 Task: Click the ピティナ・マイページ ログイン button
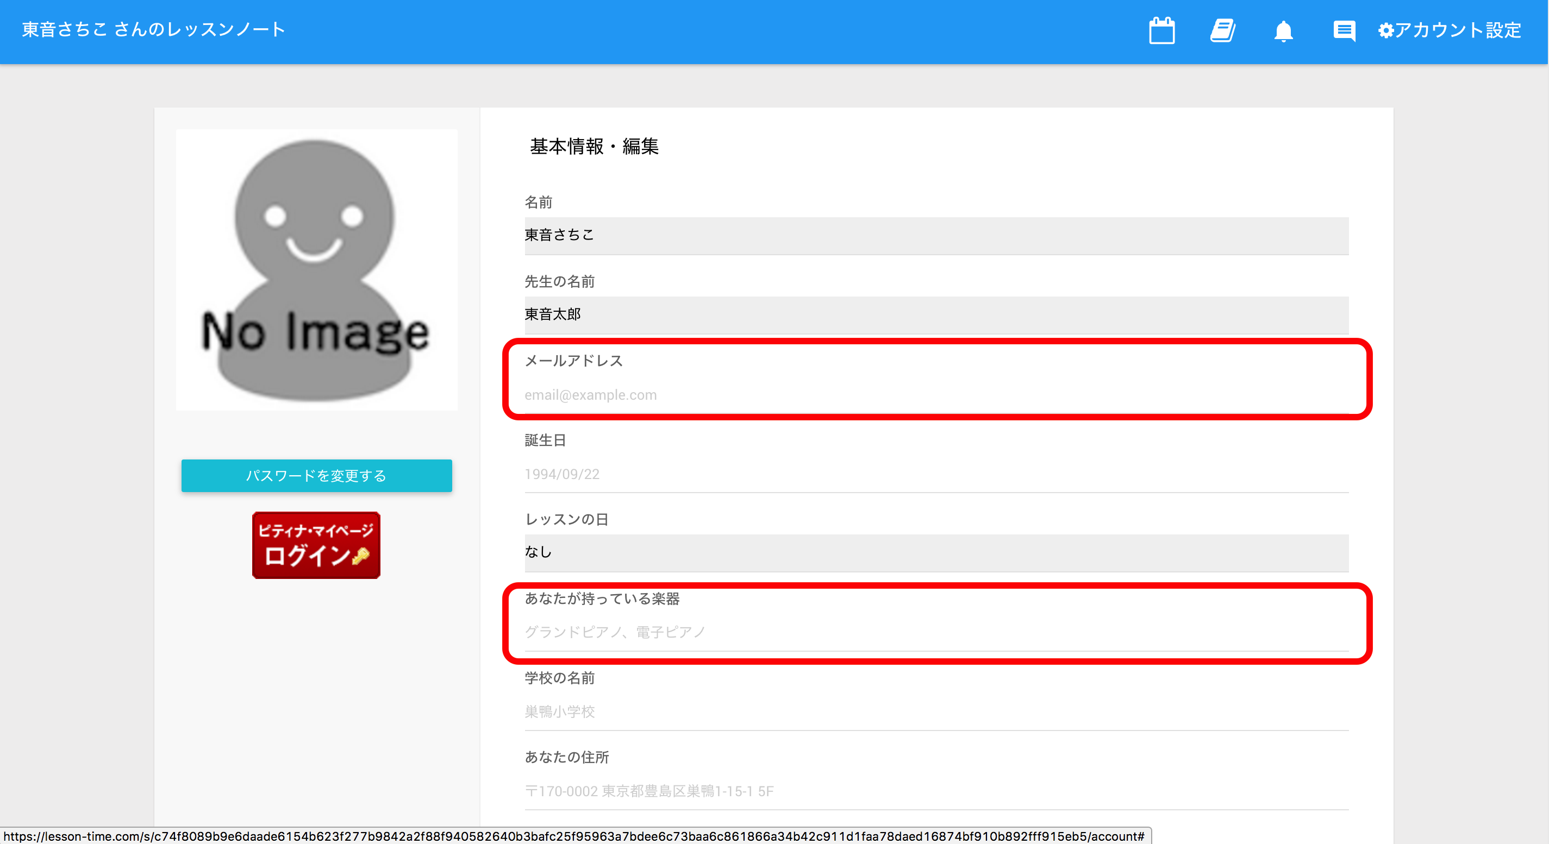click(316, 545)
